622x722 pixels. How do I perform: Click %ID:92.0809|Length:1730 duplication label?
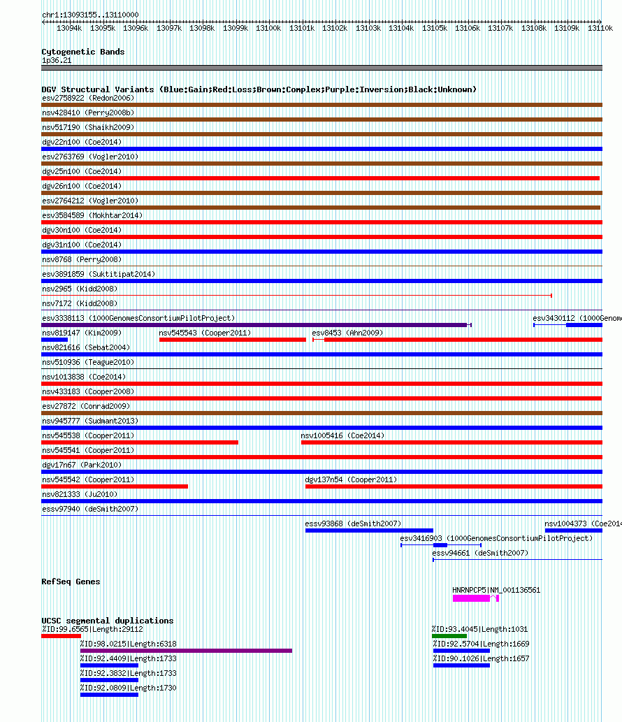tap(129, 688)
